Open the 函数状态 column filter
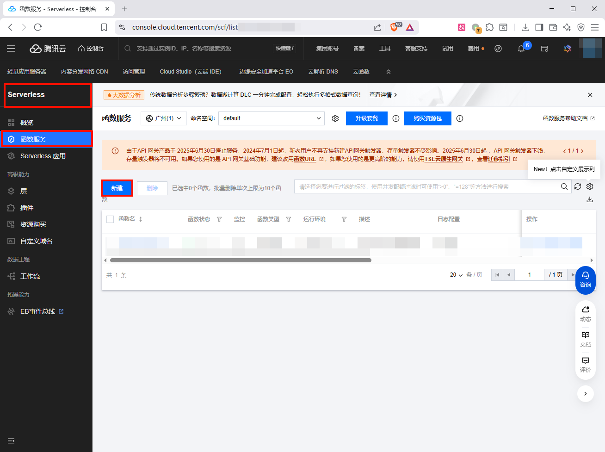The image size is (605, 452). point(219,219)
